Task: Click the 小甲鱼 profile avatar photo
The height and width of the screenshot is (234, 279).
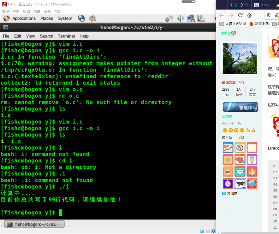Action: point(240,58)
